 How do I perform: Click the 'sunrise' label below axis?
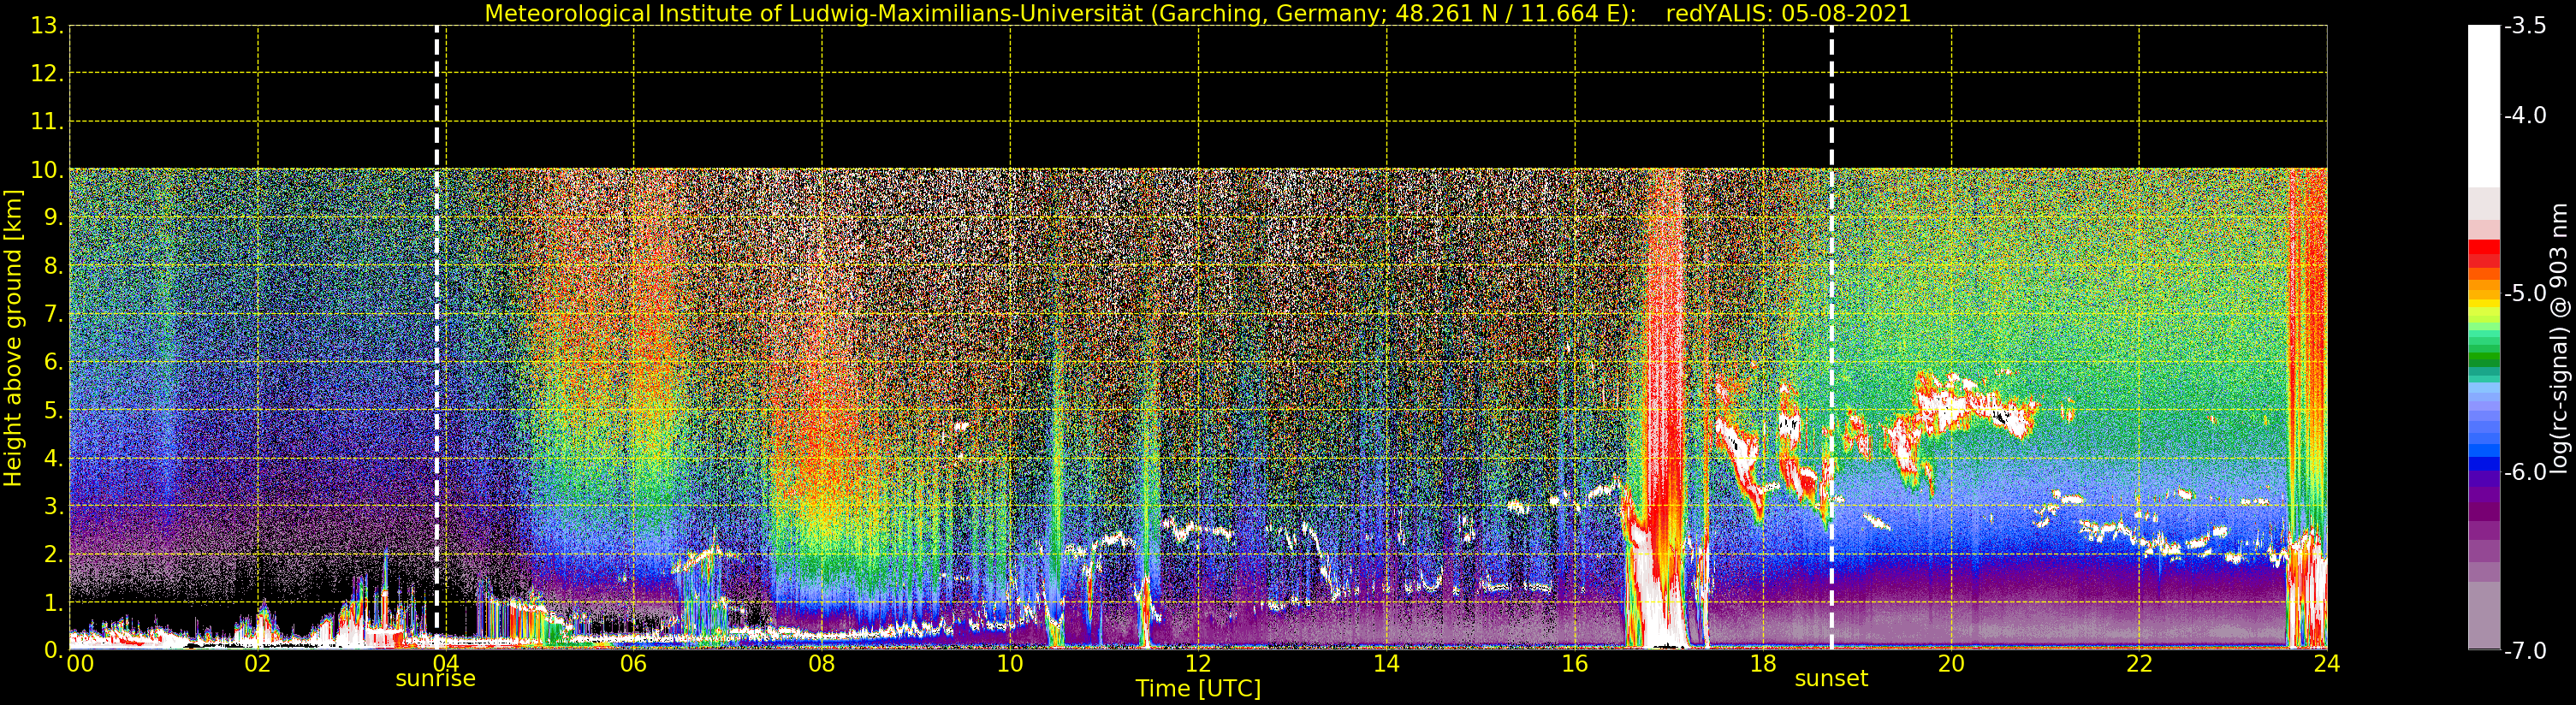point(436,679)
